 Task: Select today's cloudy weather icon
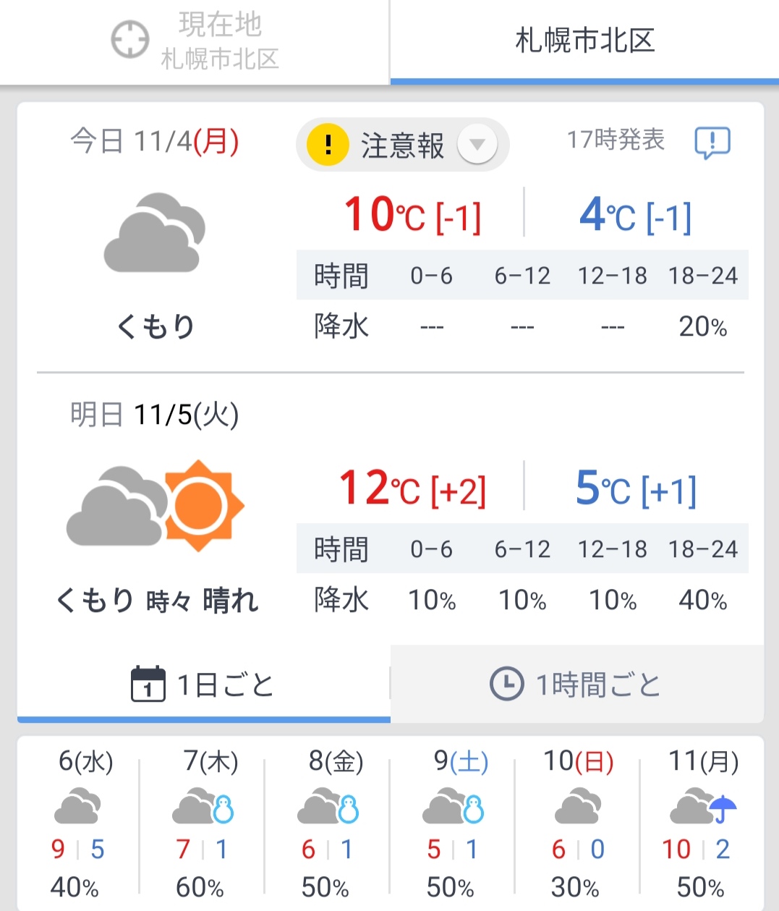(155, 233)
